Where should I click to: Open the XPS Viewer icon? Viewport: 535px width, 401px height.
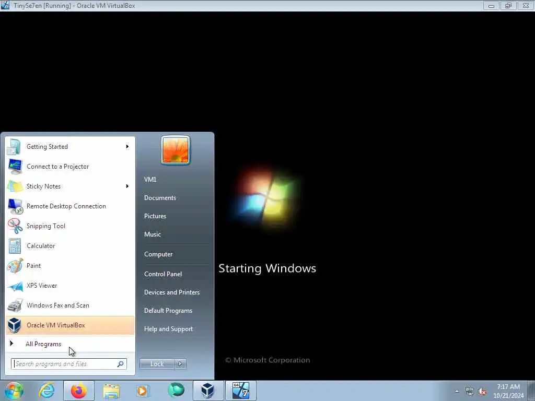click(15, 286)
